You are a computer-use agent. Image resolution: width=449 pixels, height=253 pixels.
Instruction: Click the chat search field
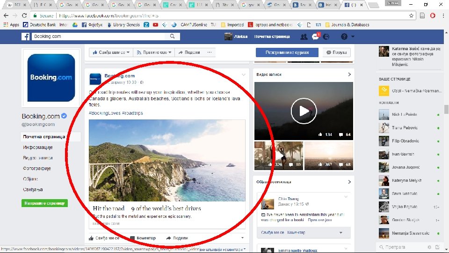(x=401, y=247)
